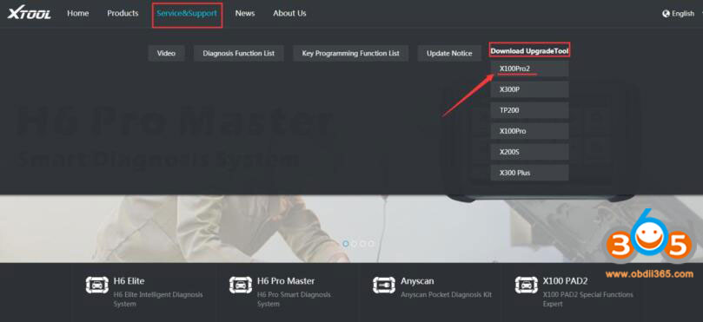Choose X300P upgrade tool download
Screen dimensions: 703x322
[x=529, y=89]
